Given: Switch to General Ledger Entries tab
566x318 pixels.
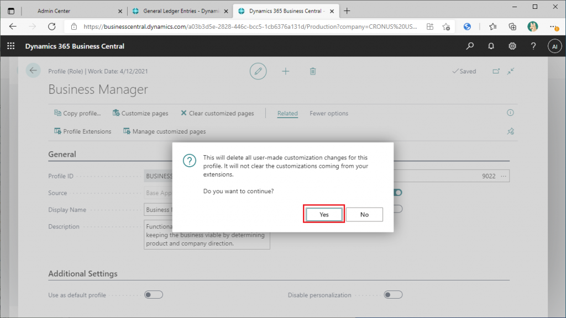Looking at the screenshot, I should (x=181, y=11).
